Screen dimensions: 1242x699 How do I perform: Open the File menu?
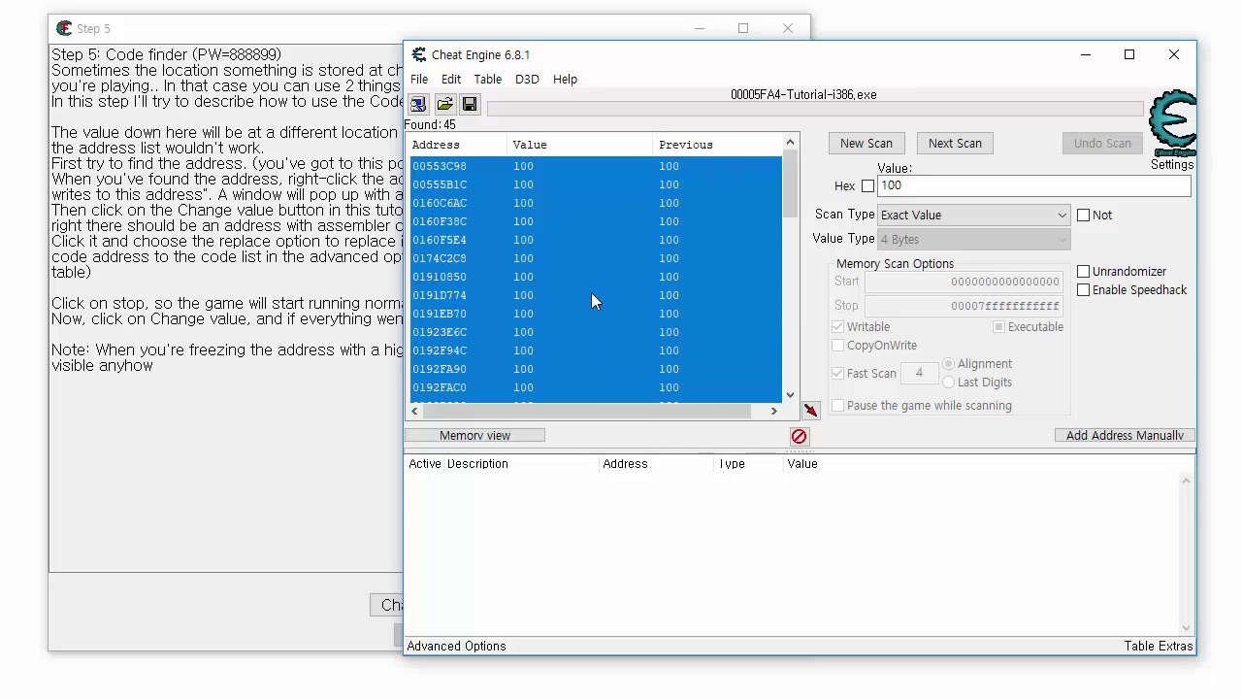pyautogui.click(x=419, y=80)
